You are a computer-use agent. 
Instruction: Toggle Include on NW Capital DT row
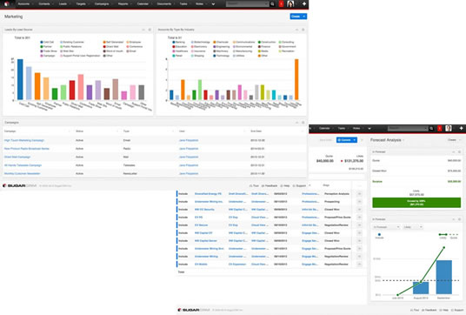pyautogui.click(x=183, y=233)
